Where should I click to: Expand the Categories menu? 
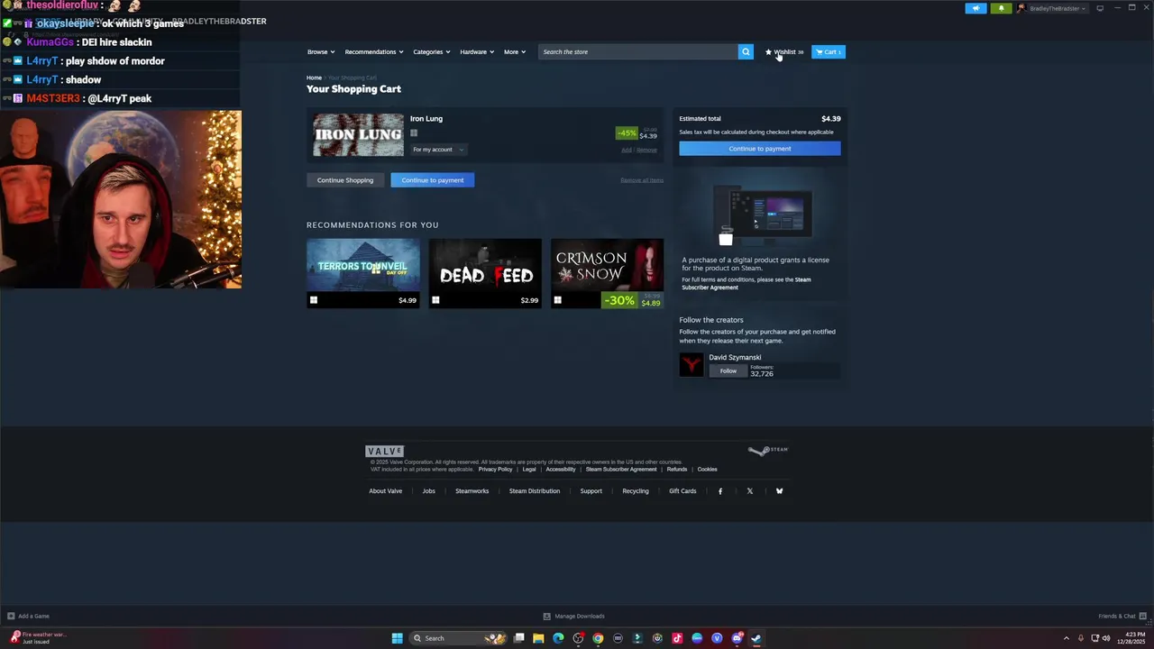pos(432,51)
